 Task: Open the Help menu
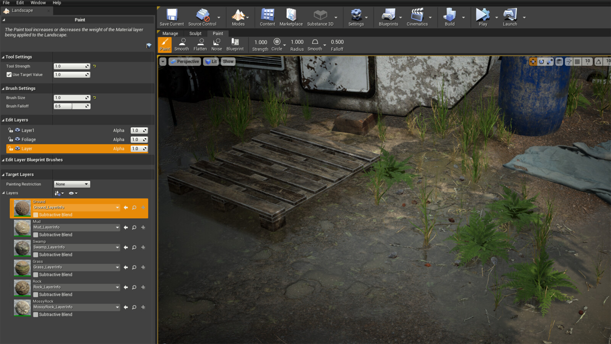pyautogui.click(x=57, y=3)
